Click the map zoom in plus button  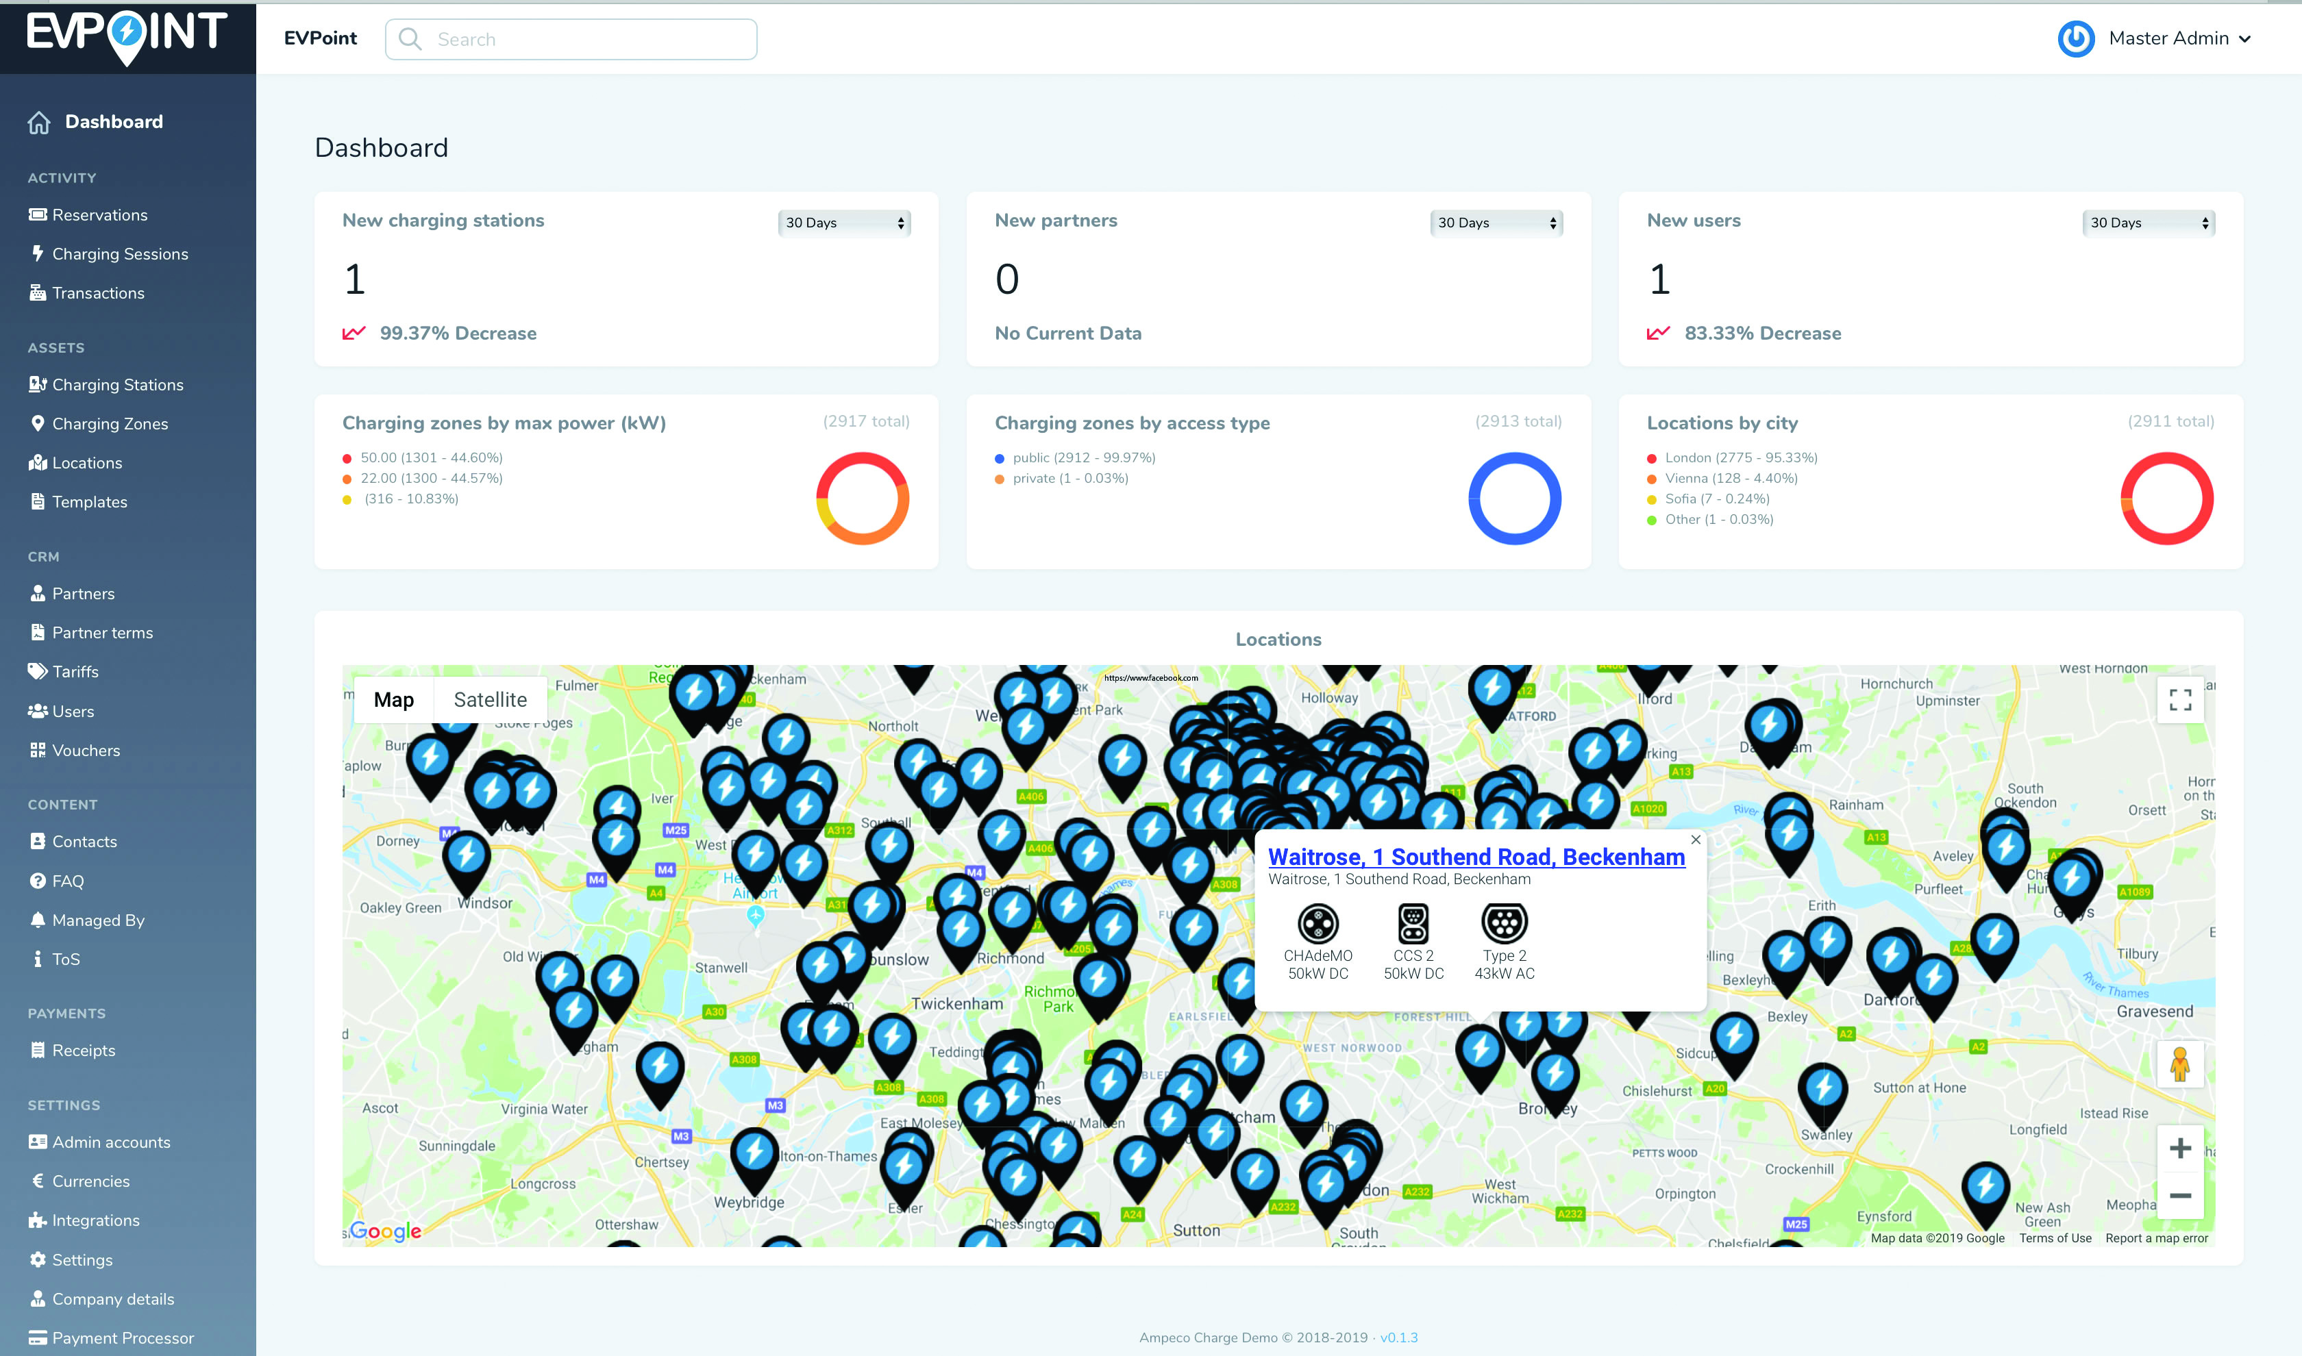coord(2179,1148)
